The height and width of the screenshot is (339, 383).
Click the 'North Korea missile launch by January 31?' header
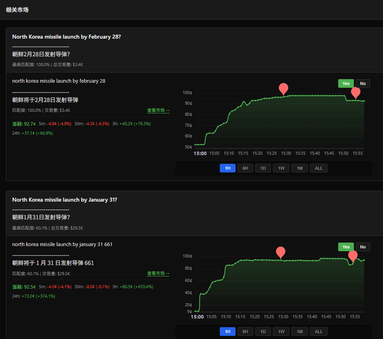(64, 200)
